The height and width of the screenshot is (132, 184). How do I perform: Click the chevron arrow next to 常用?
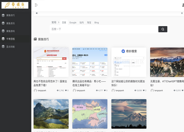[58, 22]
